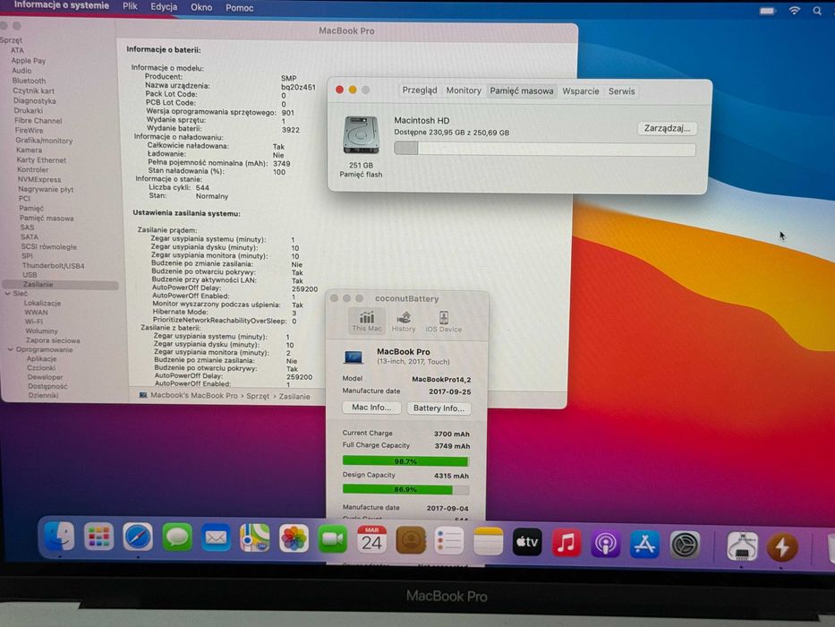
Task: Open Launchpad in the Dock
Action: tap(98, 537)
